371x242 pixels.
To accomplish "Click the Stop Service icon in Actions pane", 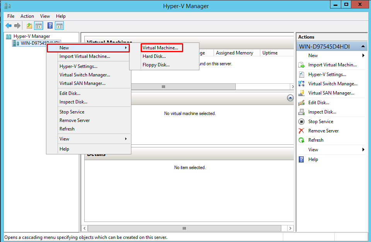I will coord(301,122).
